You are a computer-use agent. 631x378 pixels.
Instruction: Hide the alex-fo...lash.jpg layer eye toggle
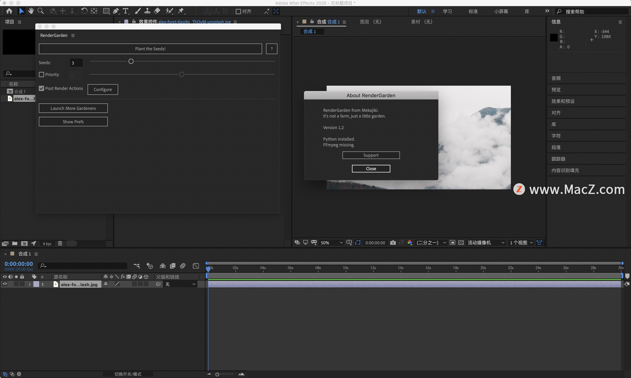tap(5, 284)
